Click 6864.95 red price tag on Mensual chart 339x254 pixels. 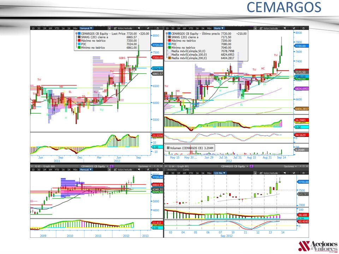coord(157,185)
